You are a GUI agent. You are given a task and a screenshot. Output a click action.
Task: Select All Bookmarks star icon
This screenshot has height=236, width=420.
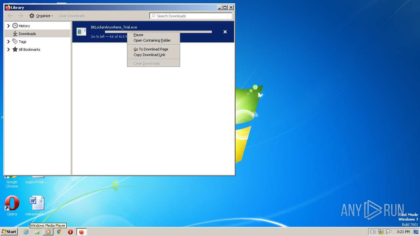point(15,49)
